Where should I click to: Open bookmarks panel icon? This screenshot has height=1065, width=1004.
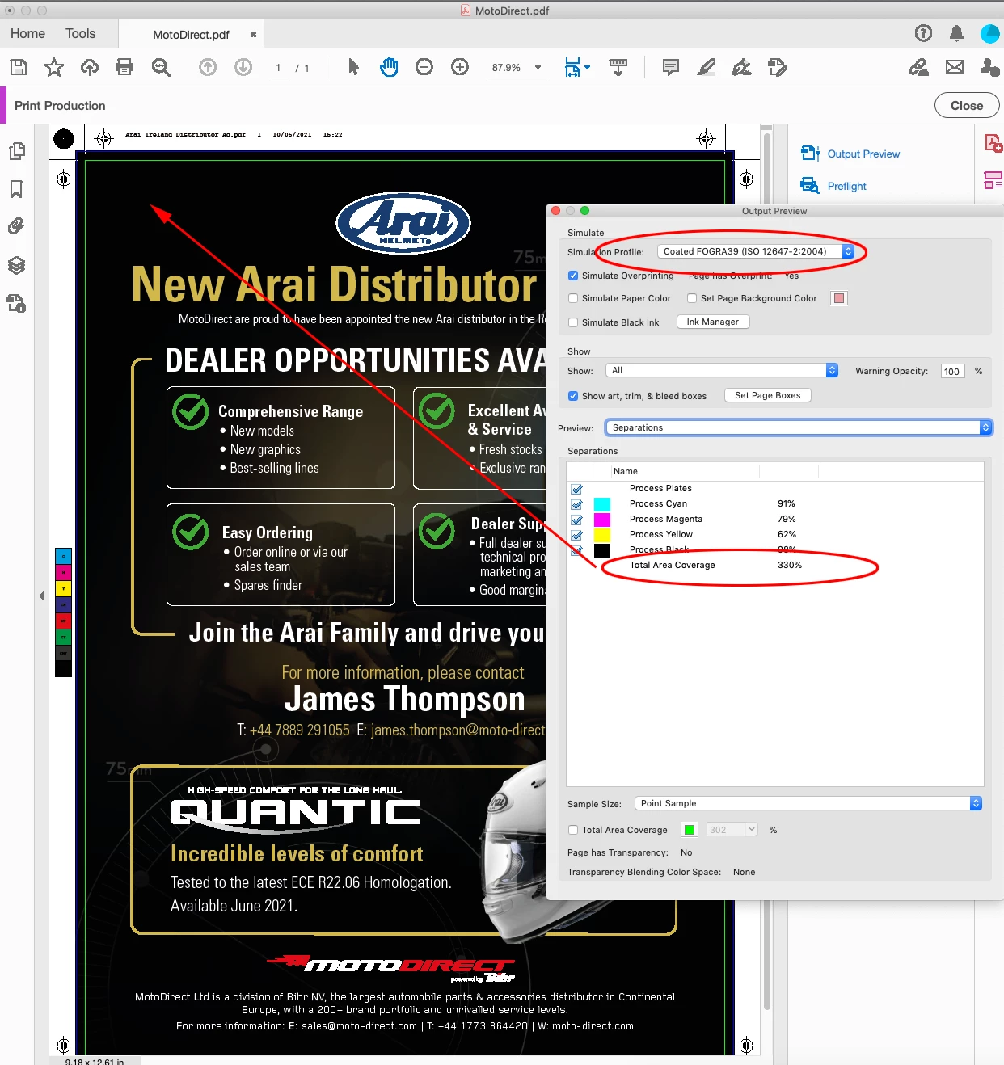pos(16,189)
